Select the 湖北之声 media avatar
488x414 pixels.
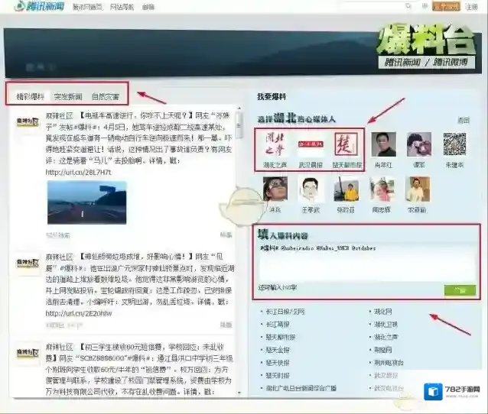pos(275,144)
